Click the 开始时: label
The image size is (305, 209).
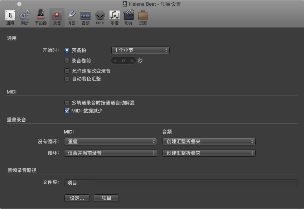coord(51,50)
